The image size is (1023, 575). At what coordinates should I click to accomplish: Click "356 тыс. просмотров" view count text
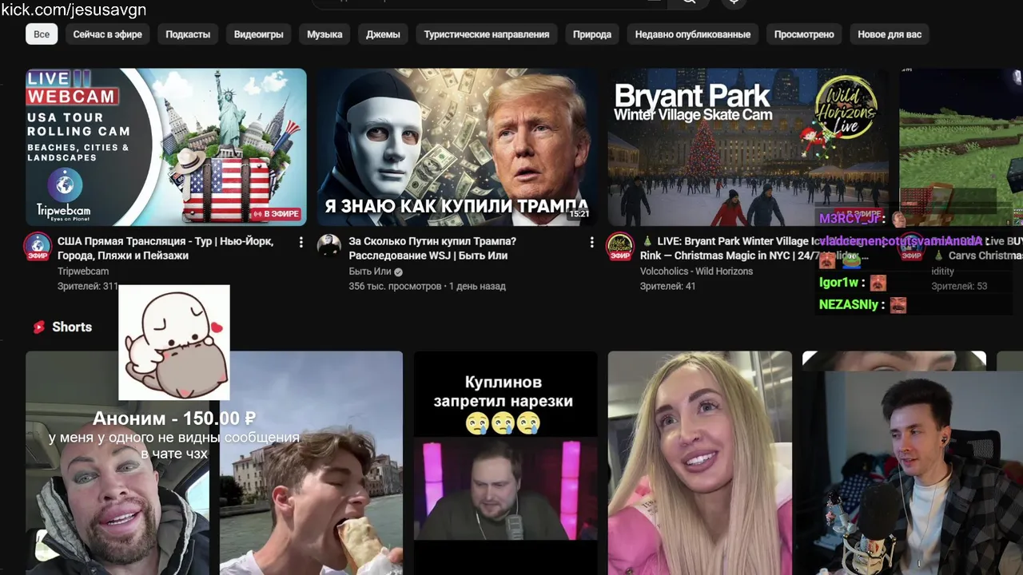(x=395, y=286)
